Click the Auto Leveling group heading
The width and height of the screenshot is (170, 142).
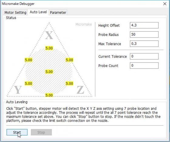click(17, 102)
